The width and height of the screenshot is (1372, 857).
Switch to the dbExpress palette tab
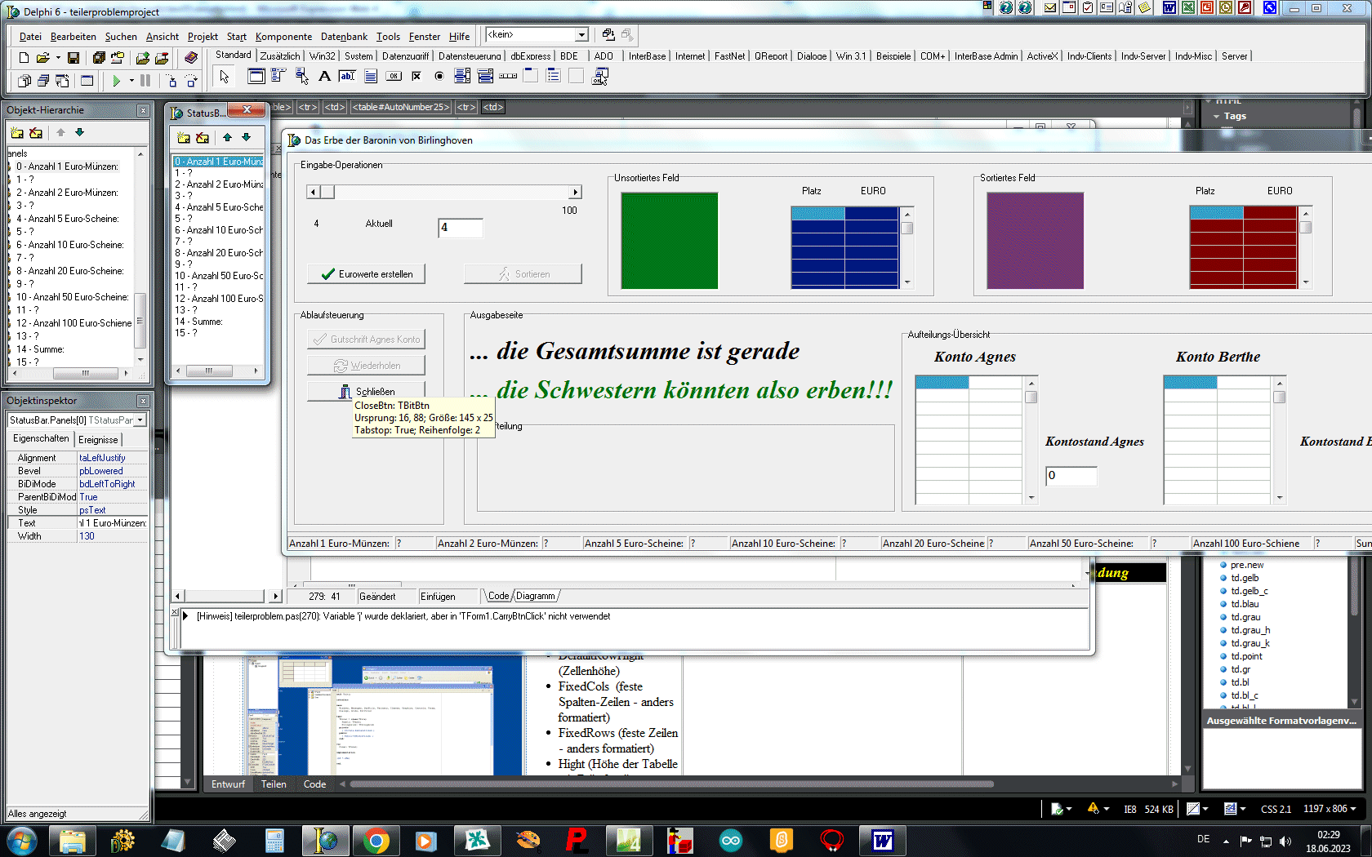point(531,56)
